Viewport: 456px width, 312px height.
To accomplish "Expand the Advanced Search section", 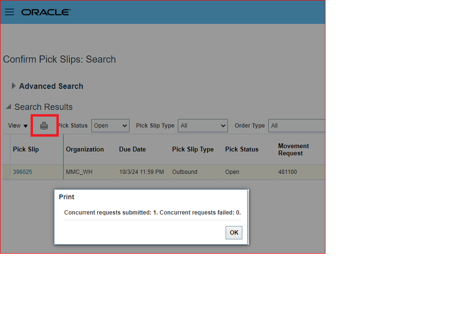I will [x=13, y=86].
